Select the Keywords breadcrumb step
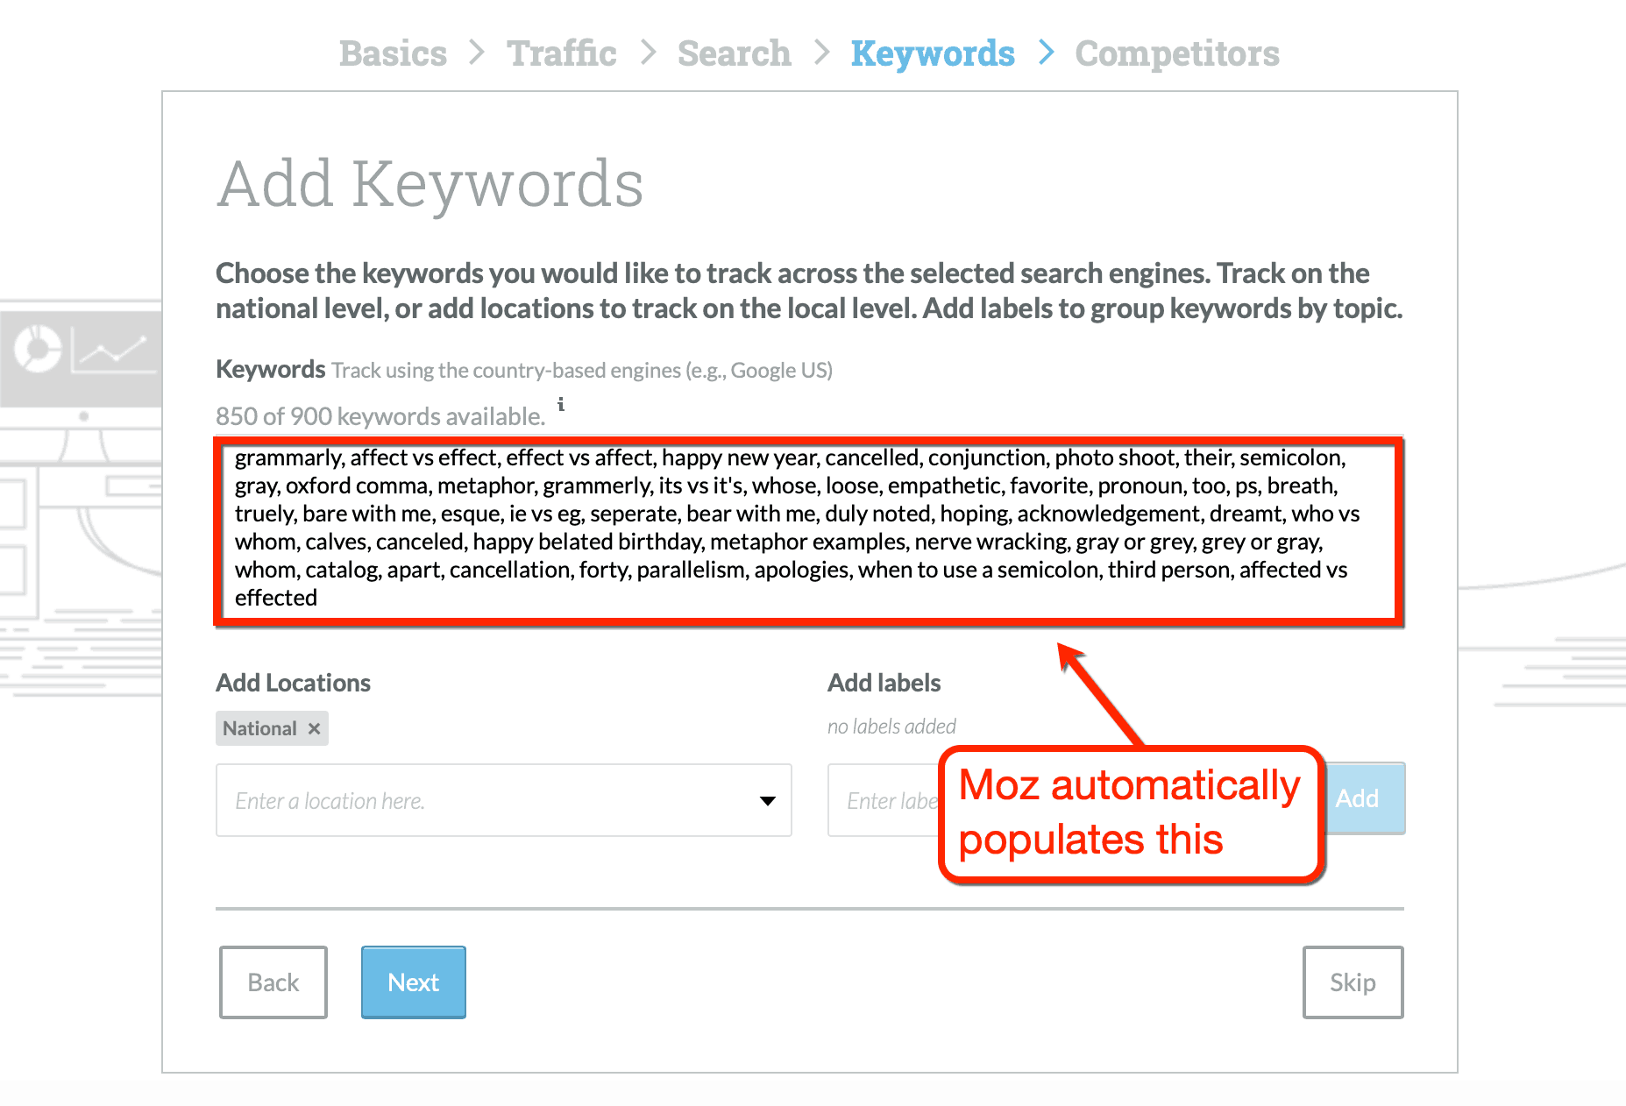Image resolution: width=1626 pixels, height=1106 pixels. [933, 53]
